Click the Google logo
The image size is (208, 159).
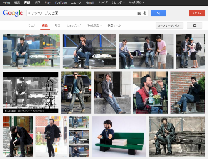pos(13,13)
